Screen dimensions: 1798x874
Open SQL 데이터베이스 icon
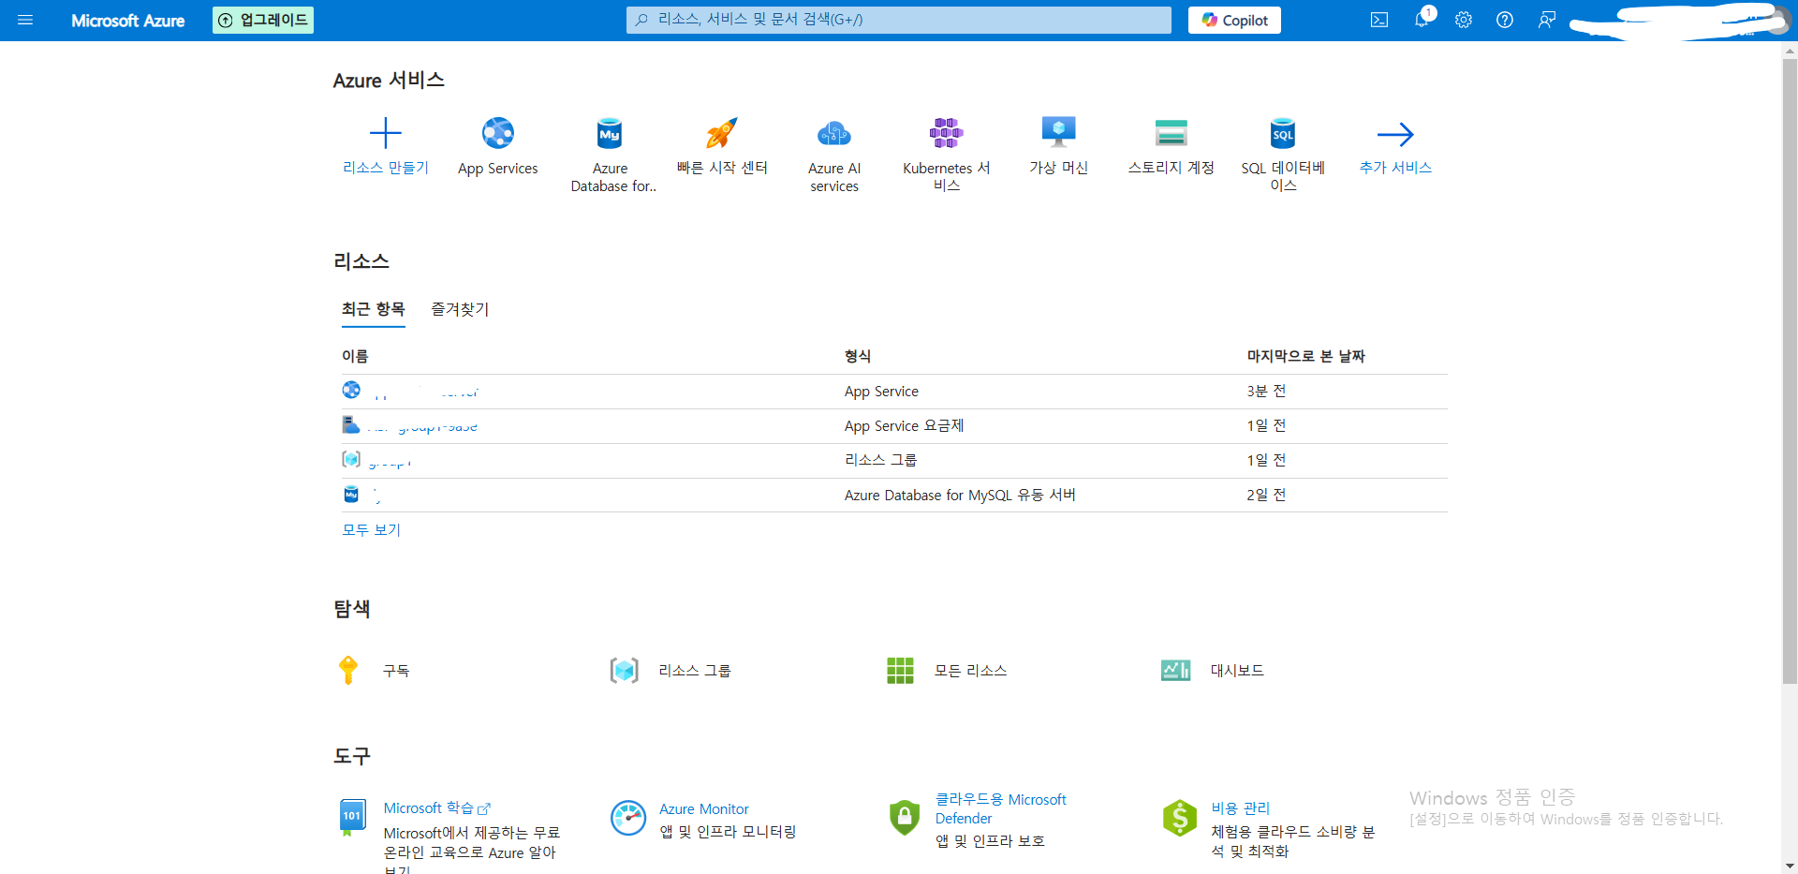click(1283, 133)
